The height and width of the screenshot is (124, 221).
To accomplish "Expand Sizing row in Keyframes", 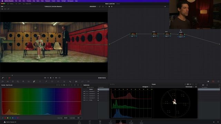I will 88,100.
